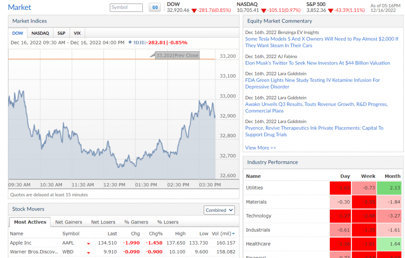
Task: Click the green Utilities Month cell 2.13
Action: click(390, 188)
